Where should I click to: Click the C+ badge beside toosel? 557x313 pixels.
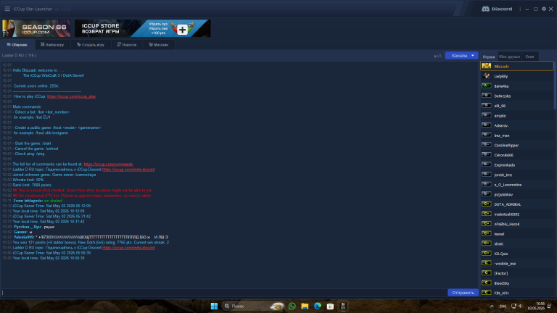point(487,234)
